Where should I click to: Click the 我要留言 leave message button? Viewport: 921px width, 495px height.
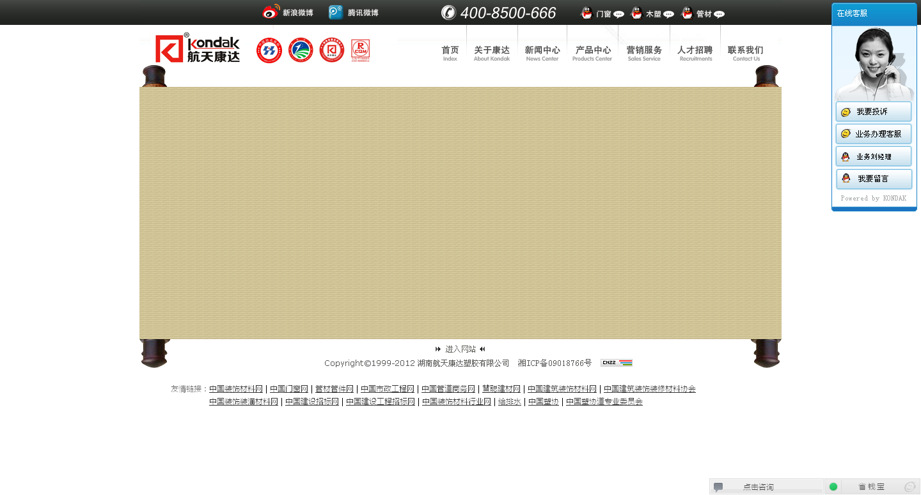click(873, 179)
